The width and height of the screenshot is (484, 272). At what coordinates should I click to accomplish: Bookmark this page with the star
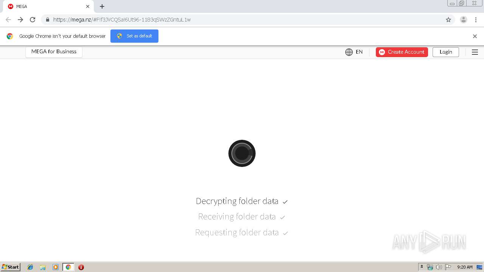point(448,20)
